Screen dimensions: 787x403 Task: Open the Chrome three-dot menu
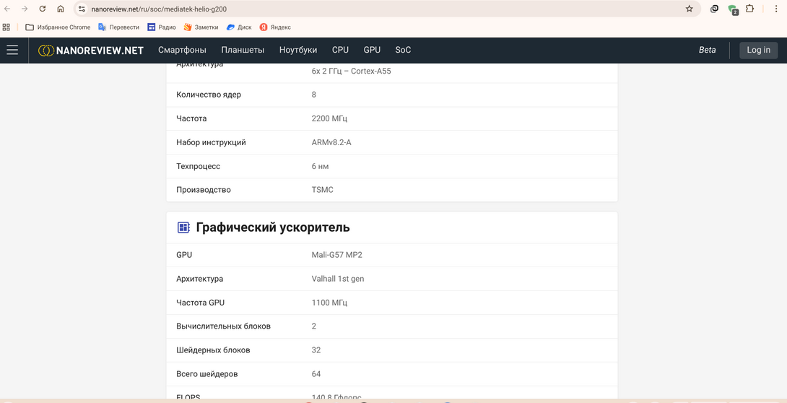[x=778, y=9]
